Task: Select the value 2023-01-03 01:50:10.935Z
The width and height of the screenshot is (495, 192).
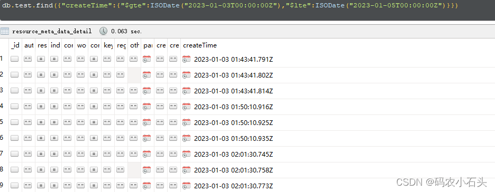Action: pyautogui.click(x=233, y=139)
